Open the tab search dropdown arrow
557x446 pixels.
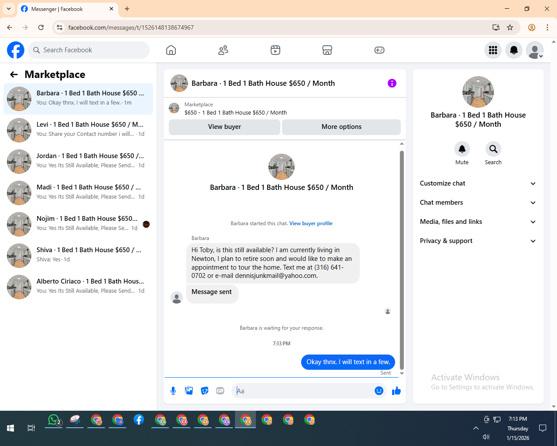pyautogui.click(x=9, y=9)
